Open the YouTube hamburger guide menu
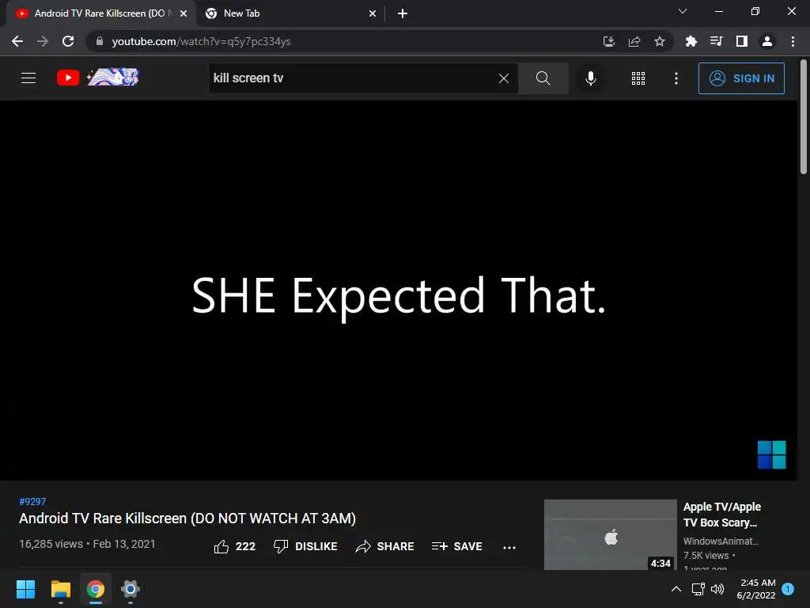The image size is (810, 608). click(28, 78)
